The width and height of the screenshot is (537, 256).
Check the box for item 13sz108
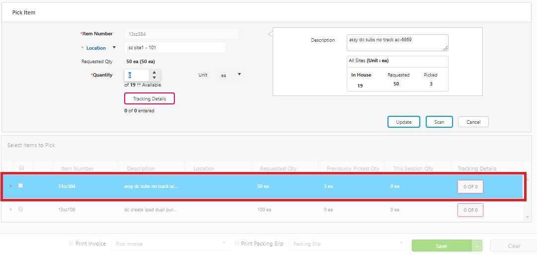[x=20, y=209]
